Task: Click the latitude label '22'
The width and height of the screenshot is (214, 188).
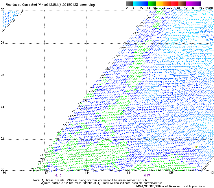Action: click(2, 139)
